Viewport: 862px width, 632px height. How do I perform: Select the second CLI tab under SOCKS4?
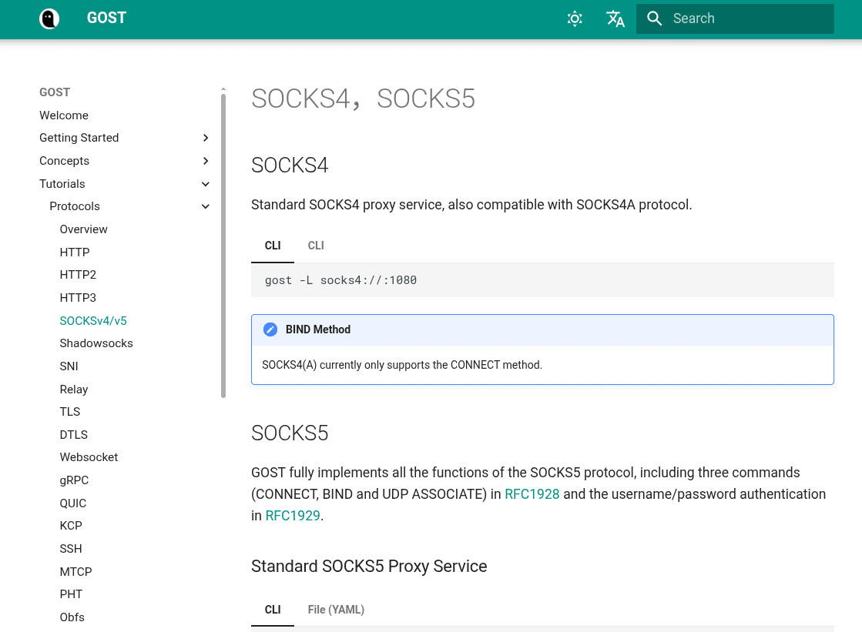316,245
